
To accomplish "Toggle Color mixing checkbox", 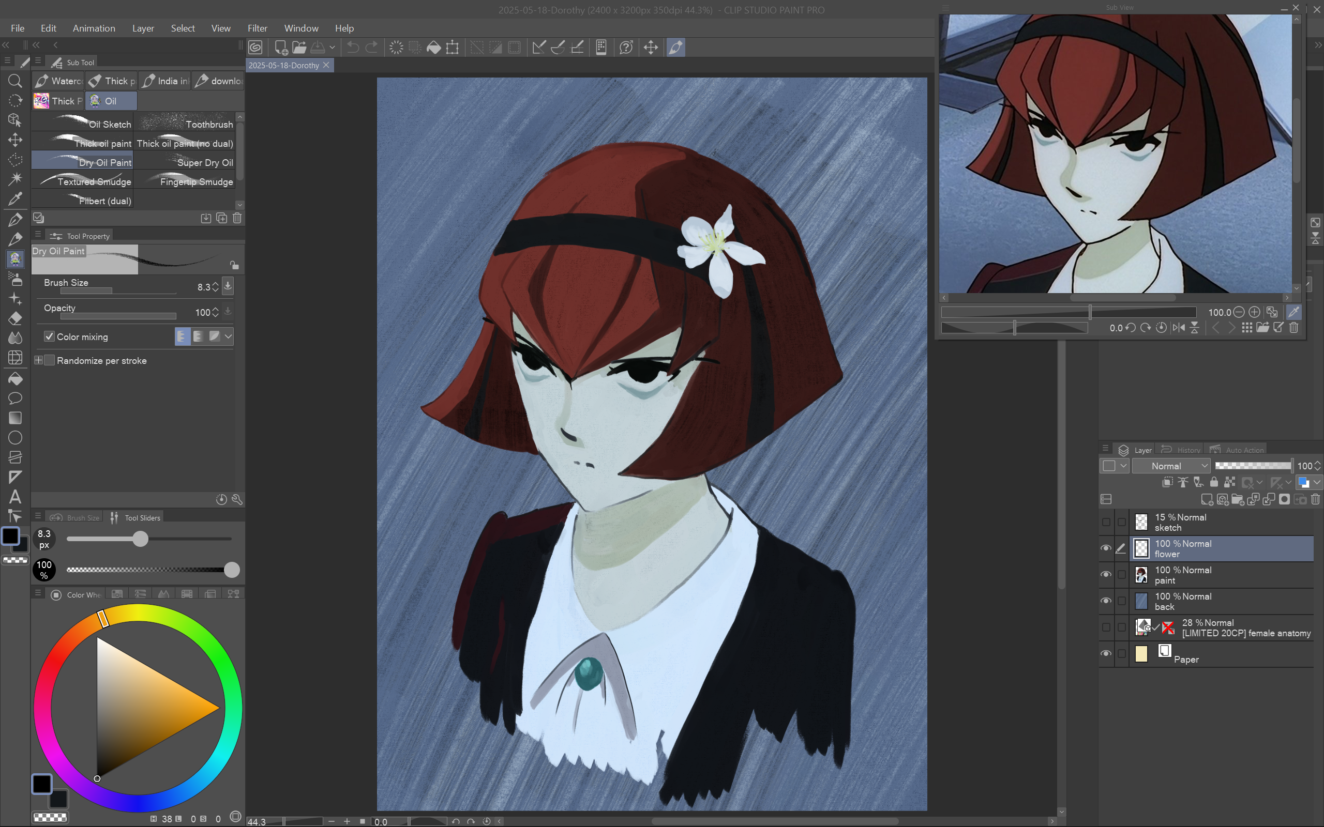I will 49,336.
